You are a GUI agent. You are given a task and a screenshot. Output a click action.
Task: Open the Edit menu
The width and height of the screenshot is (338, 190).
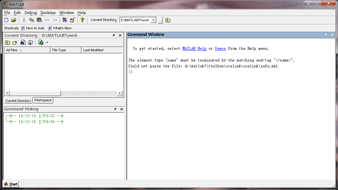pos(17,12)
